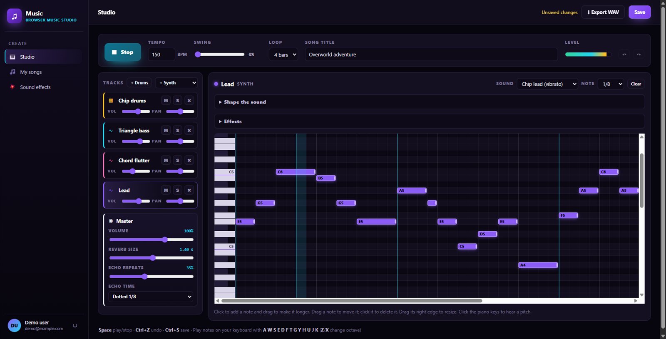Viewport: 666px width, 339px height.
Task: Go to My songs
Action: (43, 72)
